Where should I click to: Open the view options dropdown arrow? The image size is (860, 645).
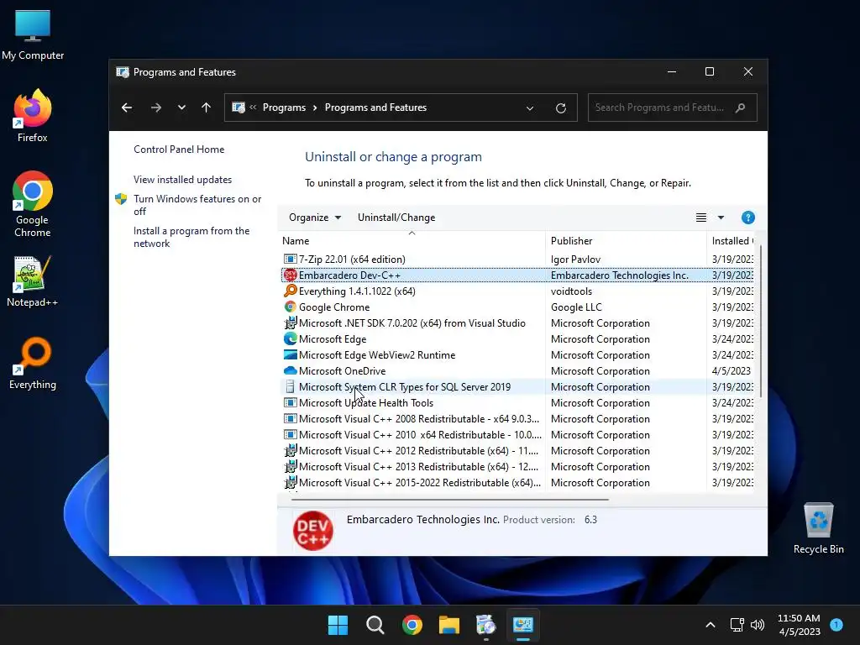[x=721, y=218]
